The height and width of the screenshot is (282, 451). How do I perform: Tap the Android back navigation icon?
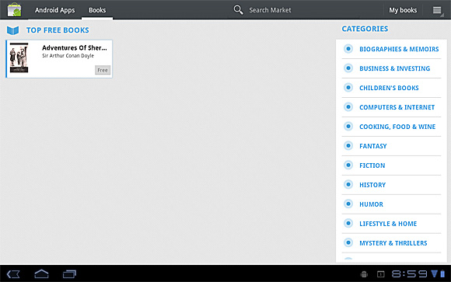13,274
